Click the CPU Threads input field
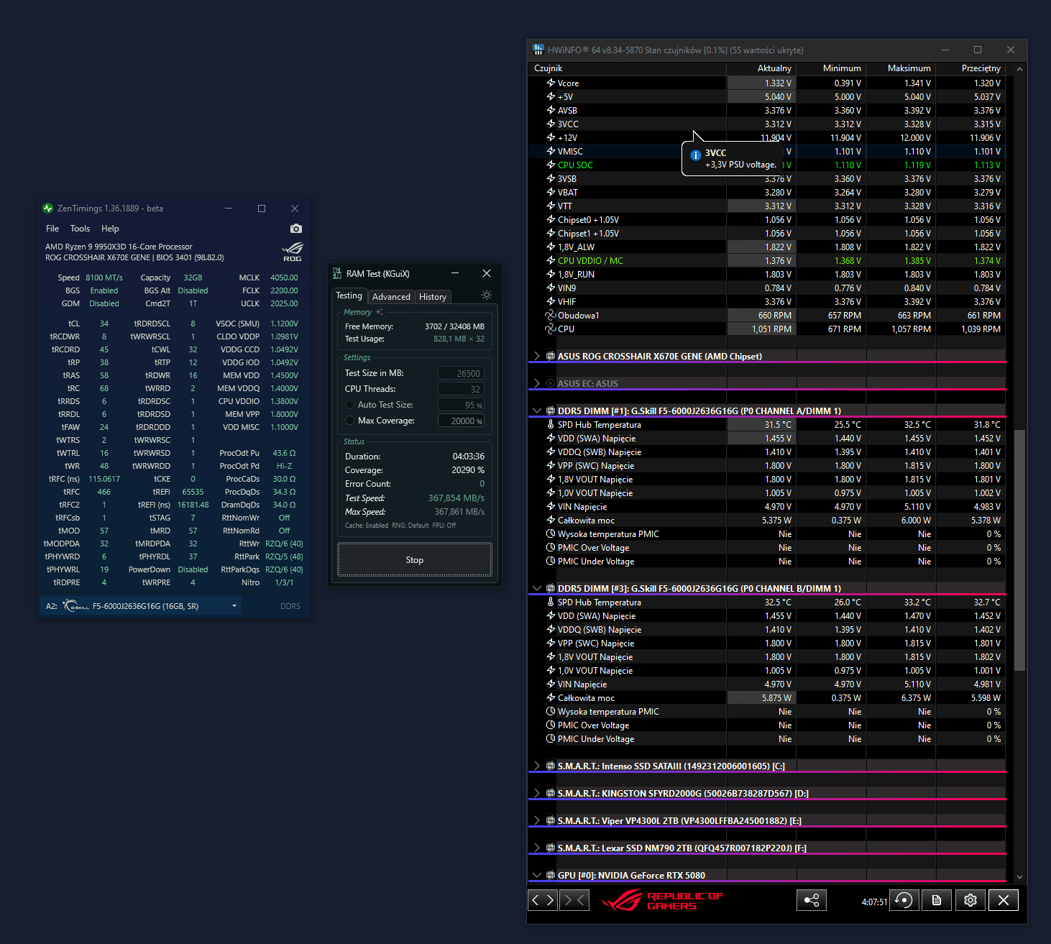The image size is (1051, 944). 461,389
